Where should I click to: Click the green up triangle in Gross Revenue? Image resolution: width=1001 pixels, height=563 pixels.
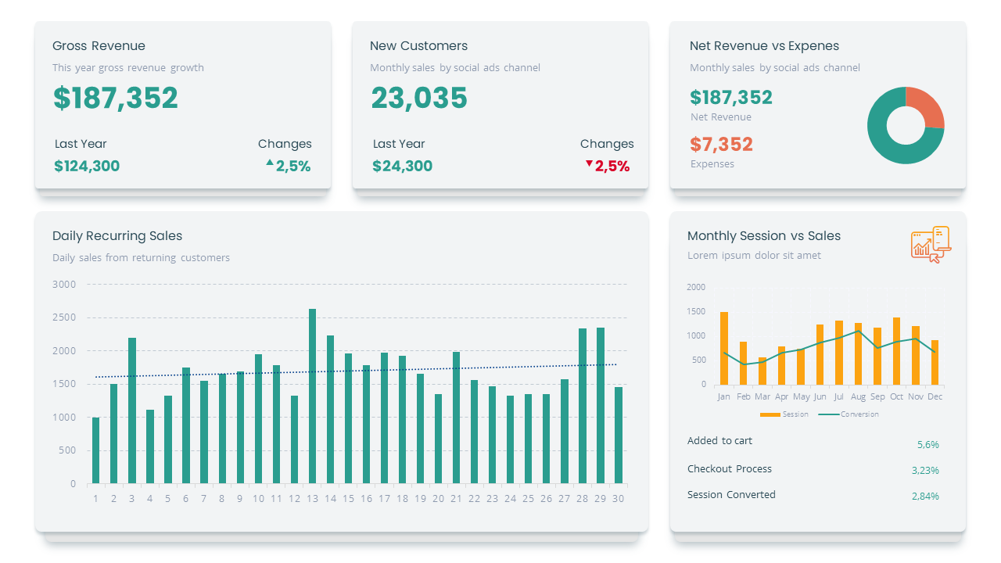tap(270, 163)
